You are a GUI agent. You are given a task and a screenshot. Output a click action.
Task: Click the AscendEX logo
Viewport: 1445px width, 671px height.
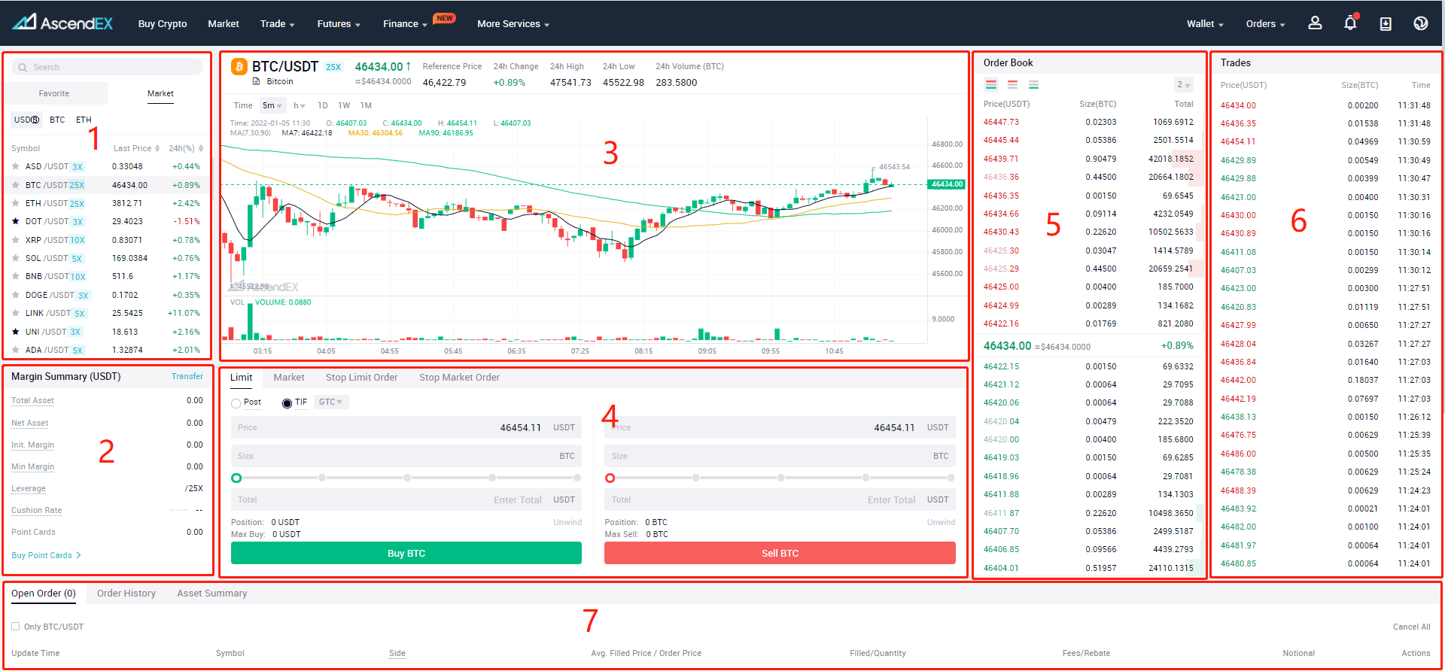pyautogui.click(x=62, y=23)
